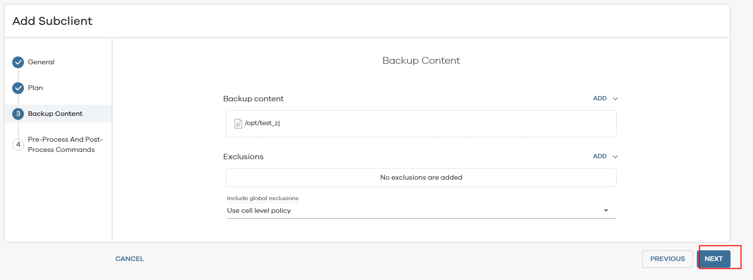Cancel the Add Subclient wizard
Image resolution: width=753 pixels, height=280 pixels.
pos(129,259)
